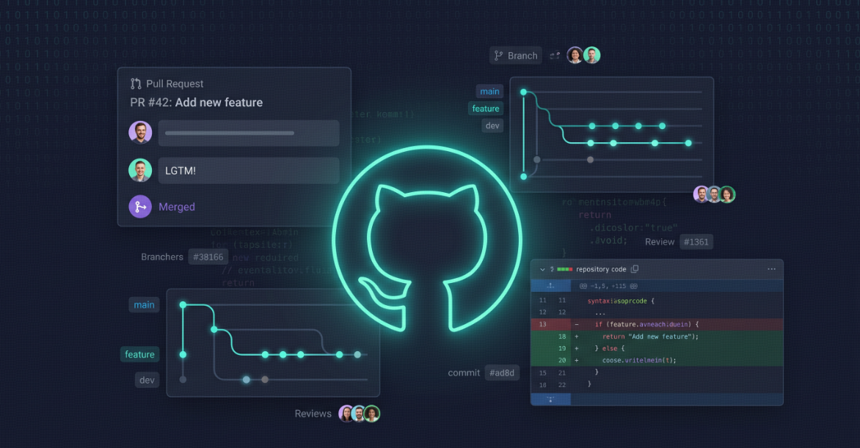This screenshot has height=448, width=860.
Task: Expand hidden lines below the diff
Action: (x=550, y=399)
